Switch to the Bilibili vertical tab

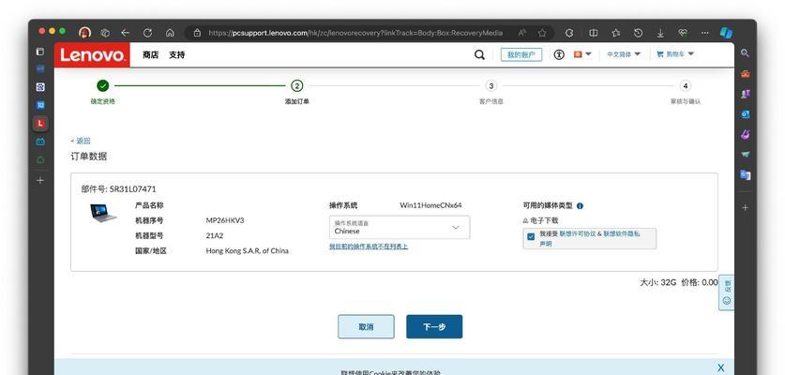coord(40,142)
